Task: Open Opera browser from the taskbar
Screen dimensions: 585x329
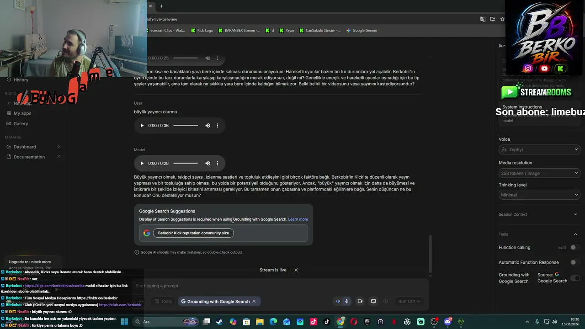Action: (354, 322)
